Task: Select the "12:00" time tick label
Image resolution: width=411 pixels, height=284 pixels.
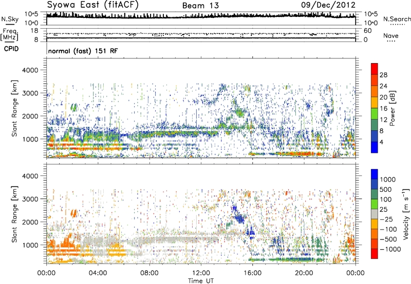Action: [201, 273]
